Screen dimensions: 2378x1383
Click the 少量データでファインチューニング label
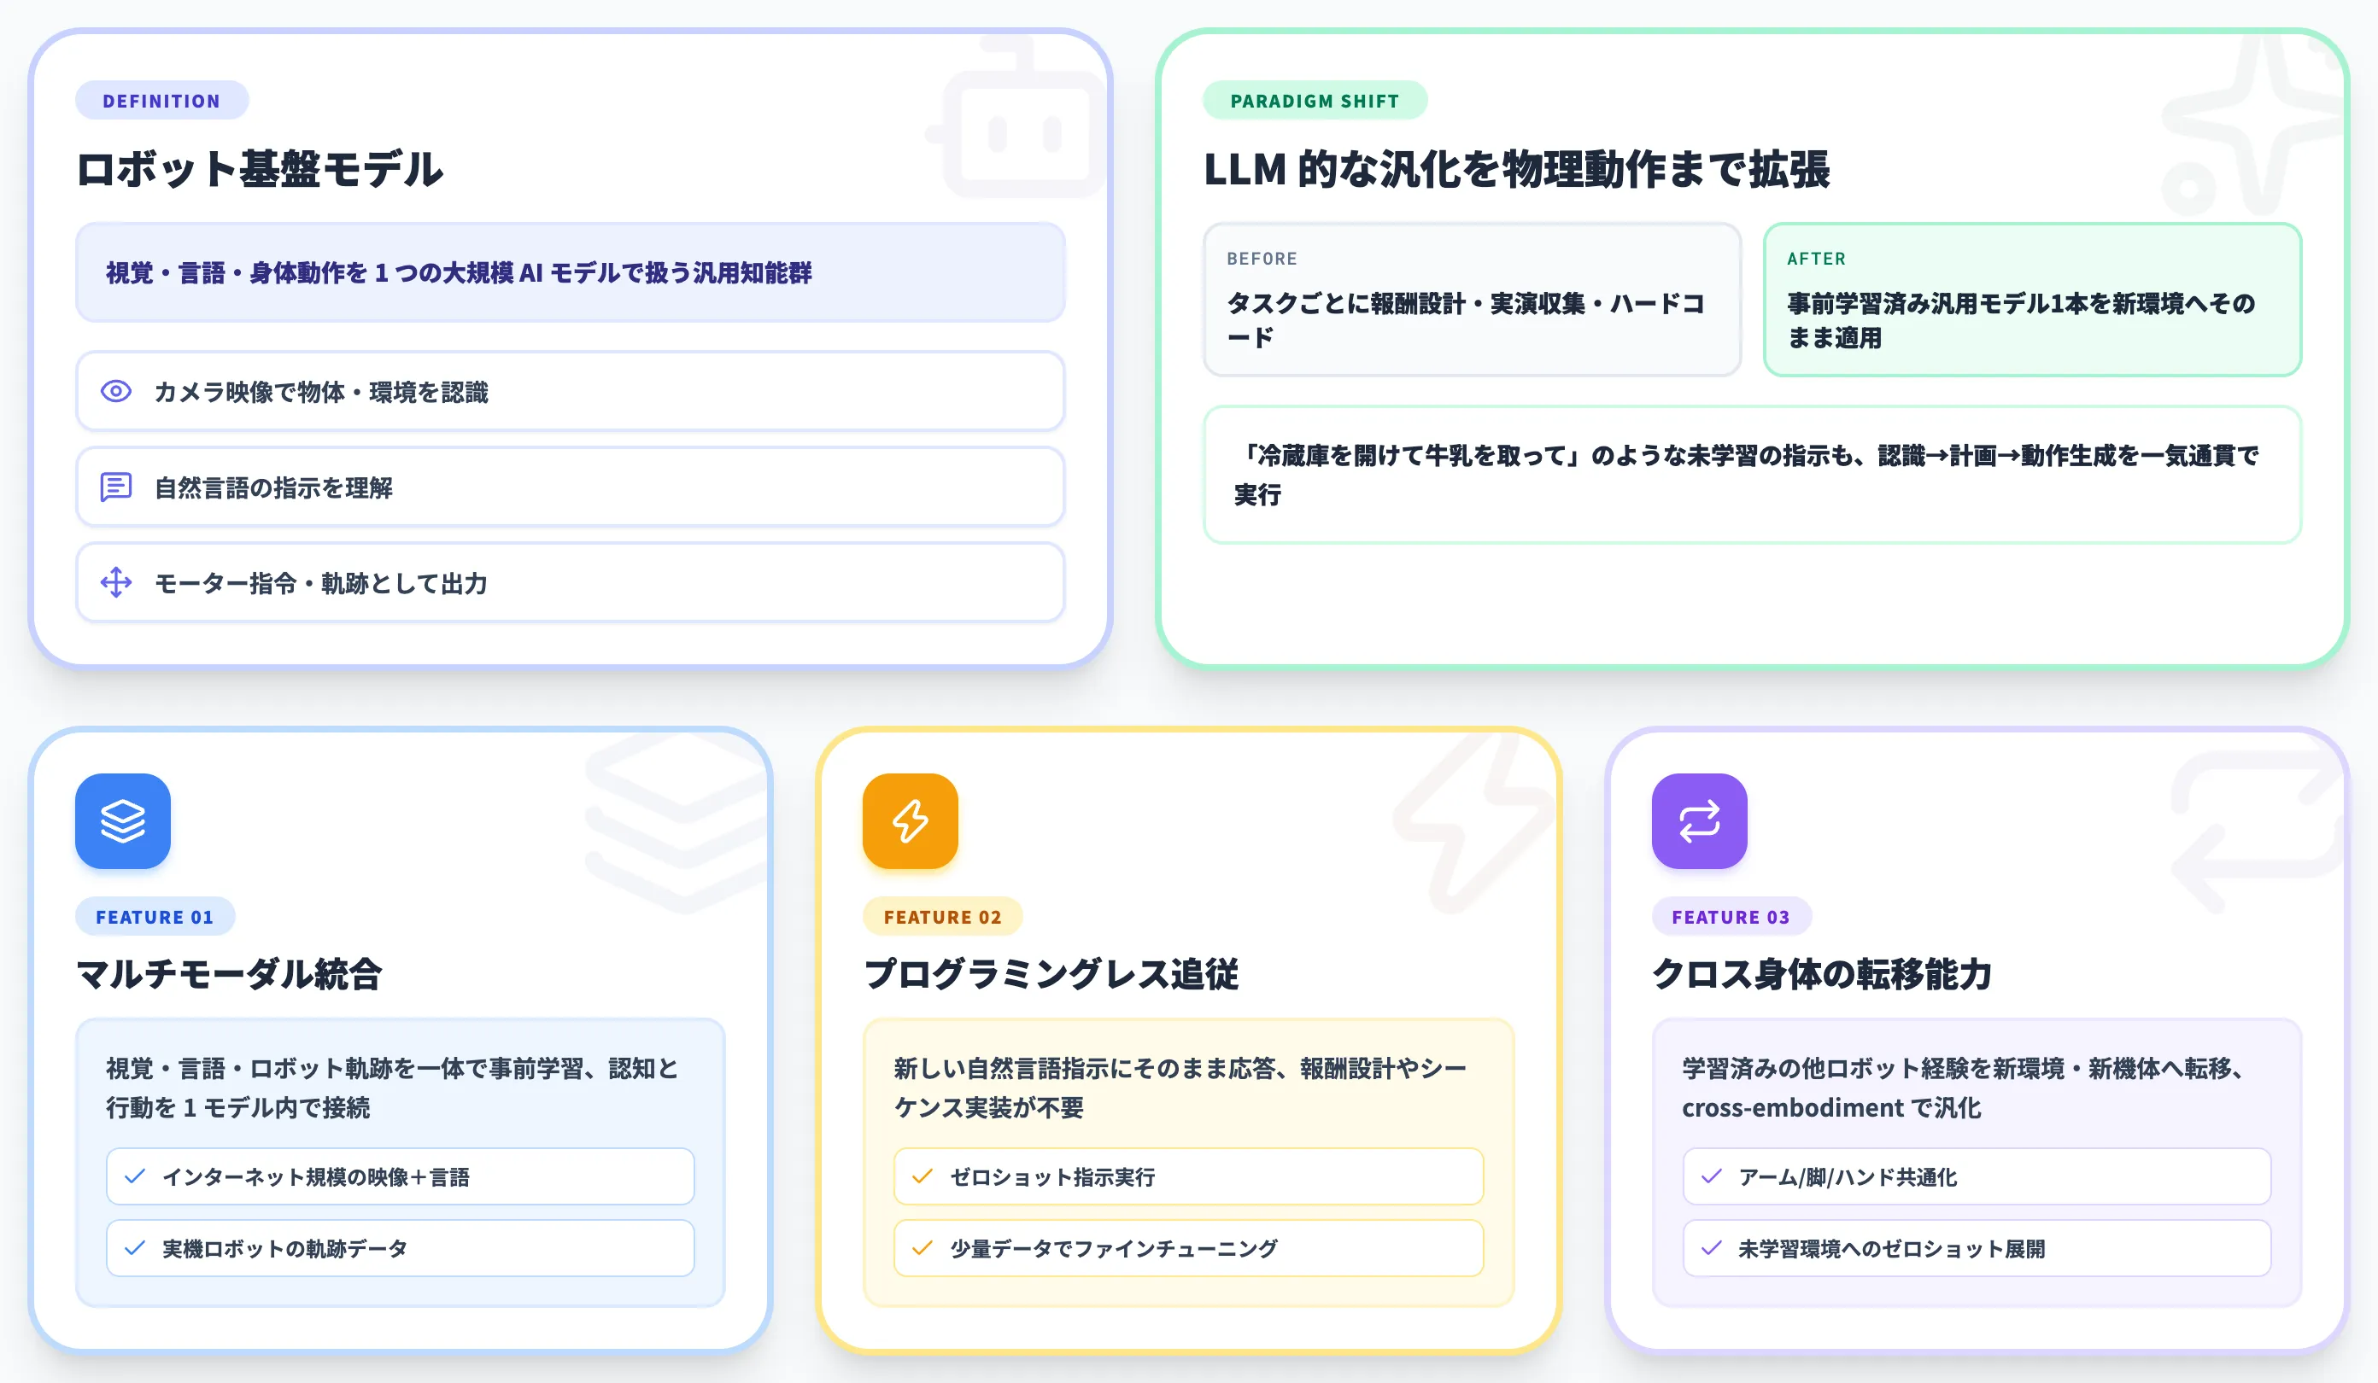(x=1114, y=1248)
